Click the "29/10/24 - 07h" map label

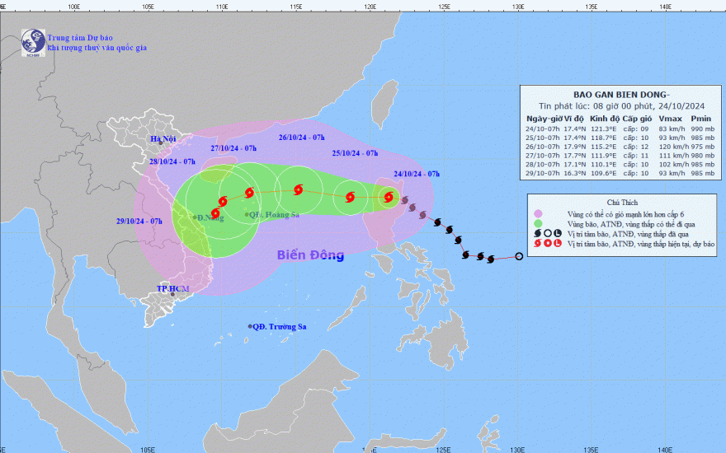(139, 222)
